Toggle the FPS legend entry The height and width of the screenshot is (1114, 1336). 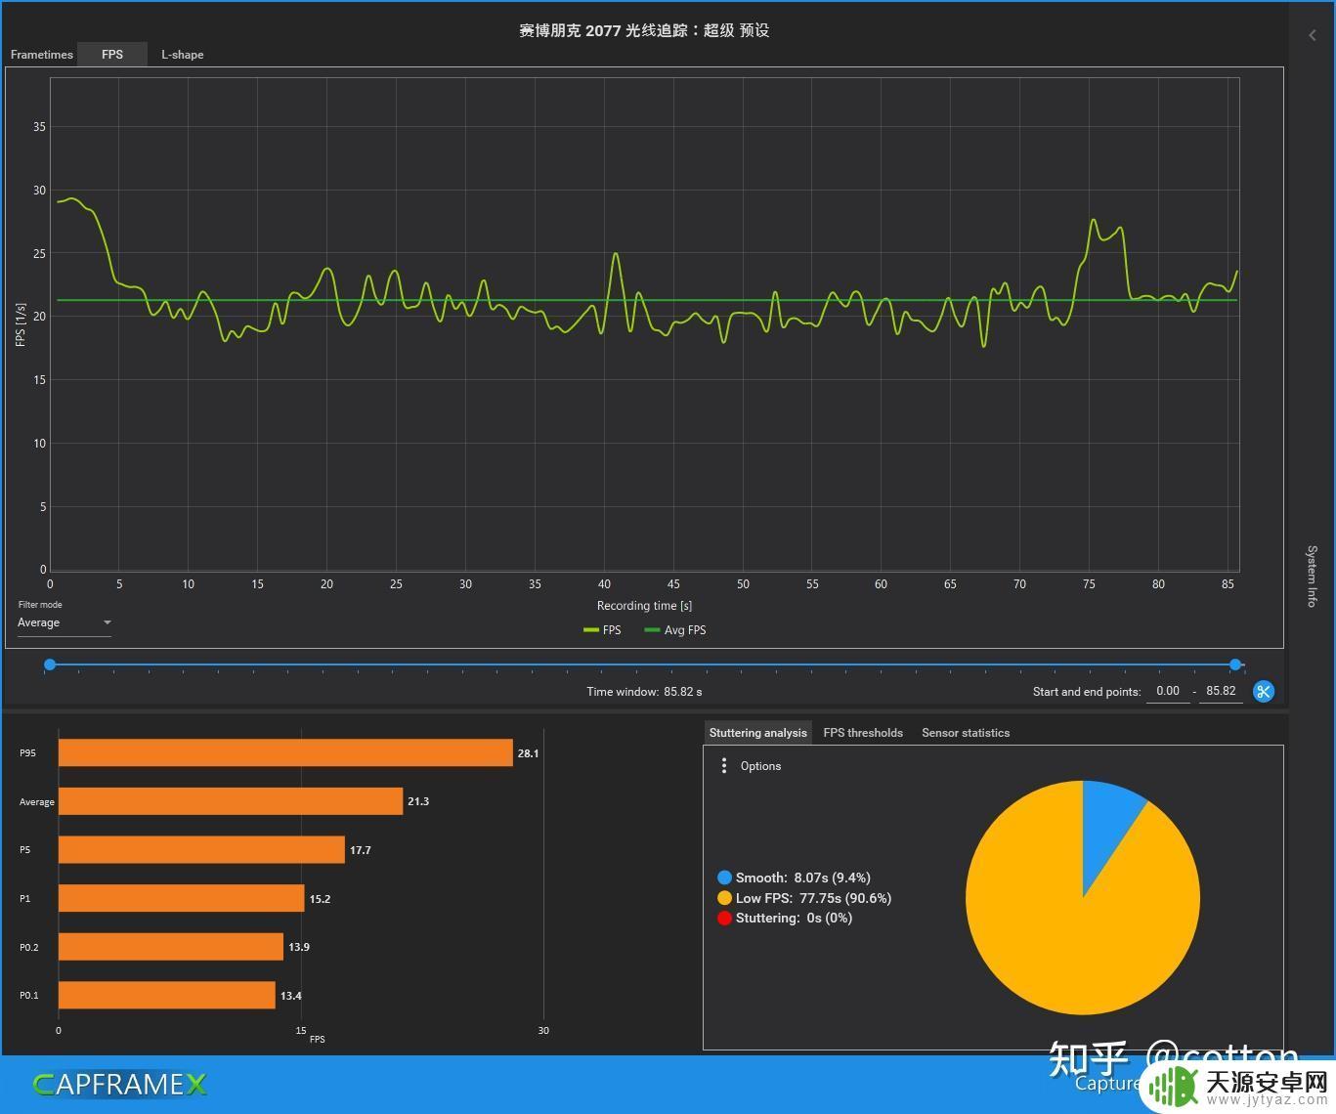tap(602, 630)
